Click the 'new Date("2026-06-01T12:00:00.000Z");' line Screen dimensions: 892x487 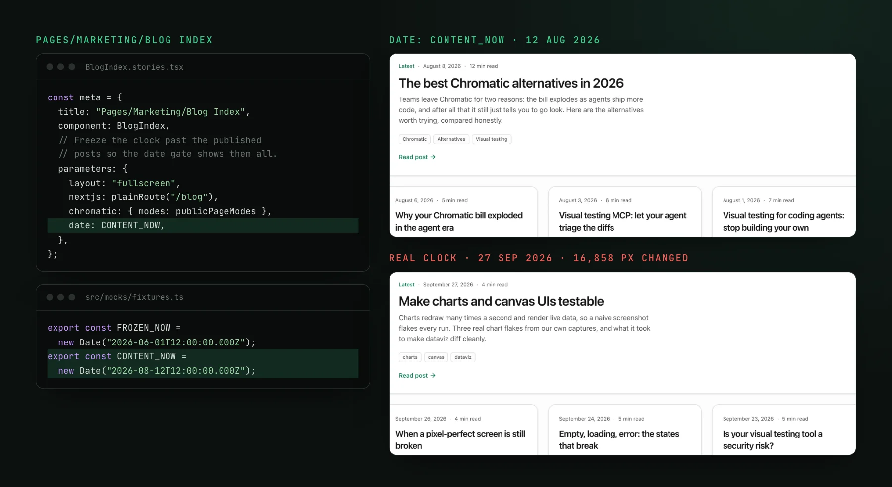[157, 342]
